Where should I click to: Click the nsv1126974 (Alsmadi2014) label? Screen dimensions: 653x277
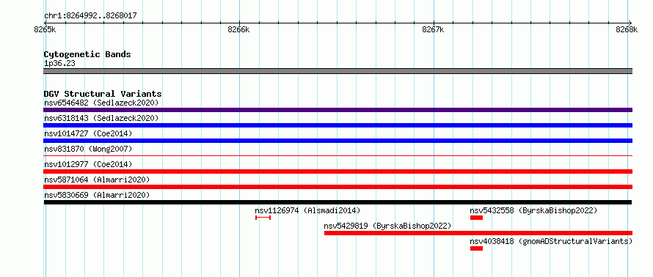tap(307, 210)
